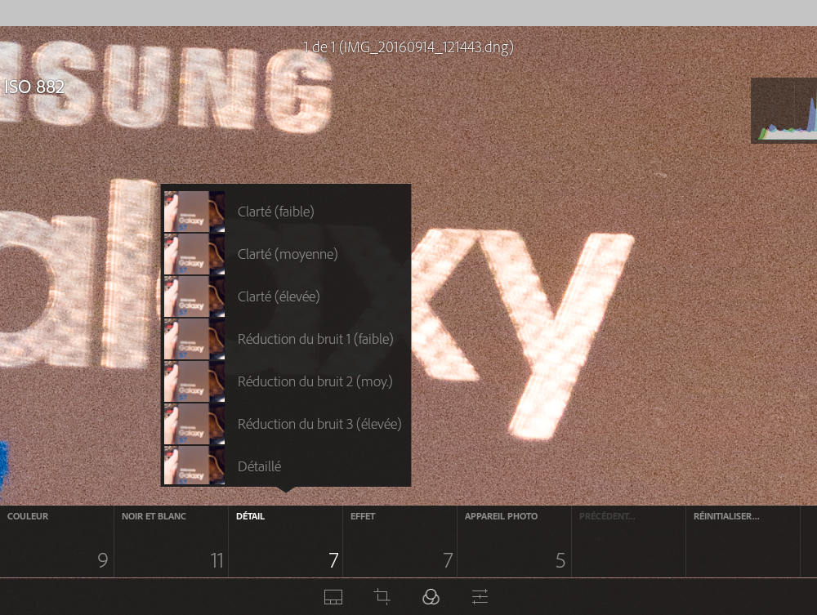The height and width of the screenshot is (615, 817).
Task: Open the APPAREIL PHOTO preset category
Action: [x=514, y=541]
